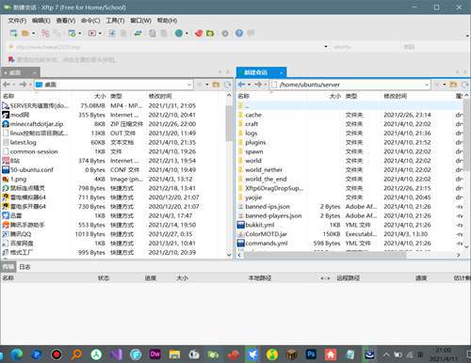Refresh the local 桌面 pane

[x=227, y=85]
